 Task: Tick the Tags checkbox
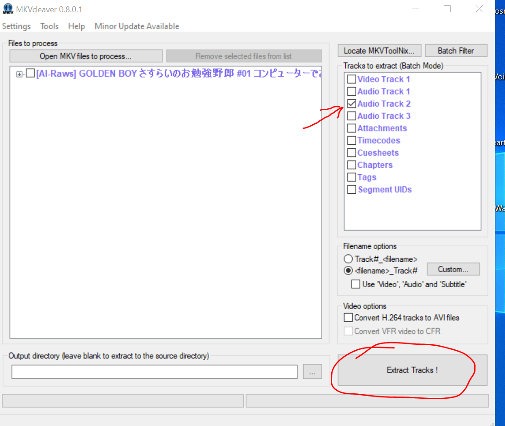coord(352,177)
